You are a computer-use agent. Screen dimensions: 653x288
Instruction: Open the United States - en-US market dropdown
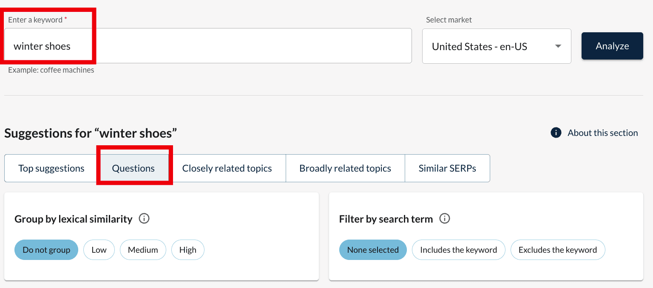point(496,46)
